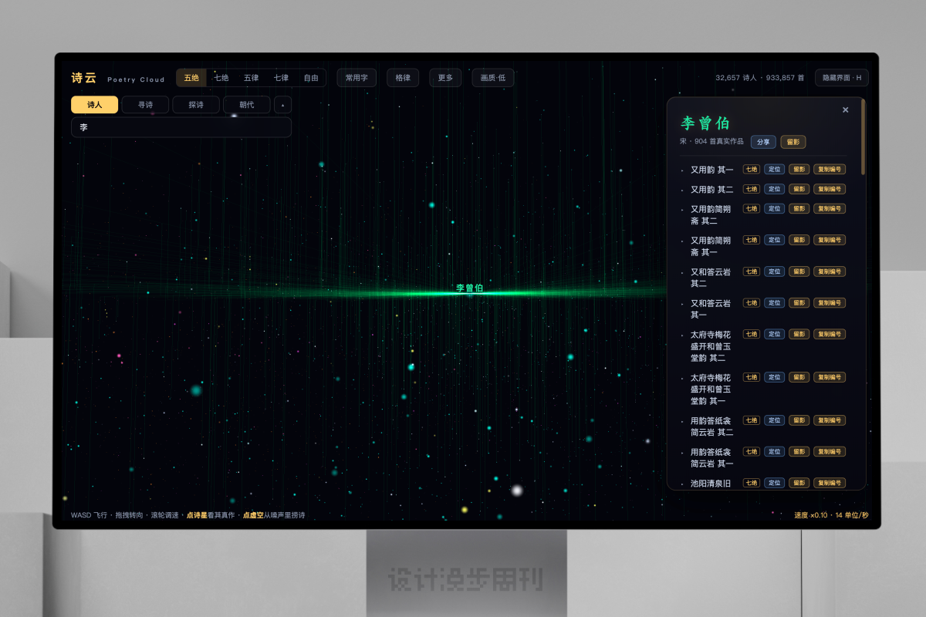This screenshot has height=617, width=926.
Task: Switch to the 朝代 tab
Action: 247,105
